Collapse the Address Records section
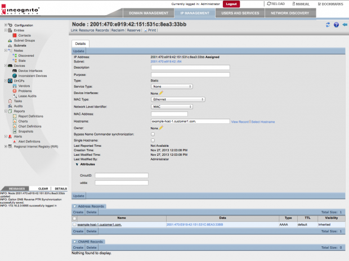The height and width of the screenshot is (261, 349). [x=75, y=206]
